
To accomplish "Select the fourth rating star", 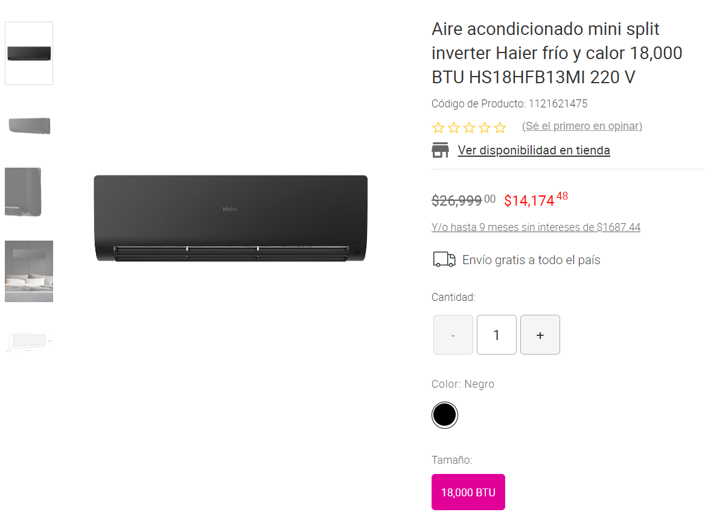I will click(484, 128).
